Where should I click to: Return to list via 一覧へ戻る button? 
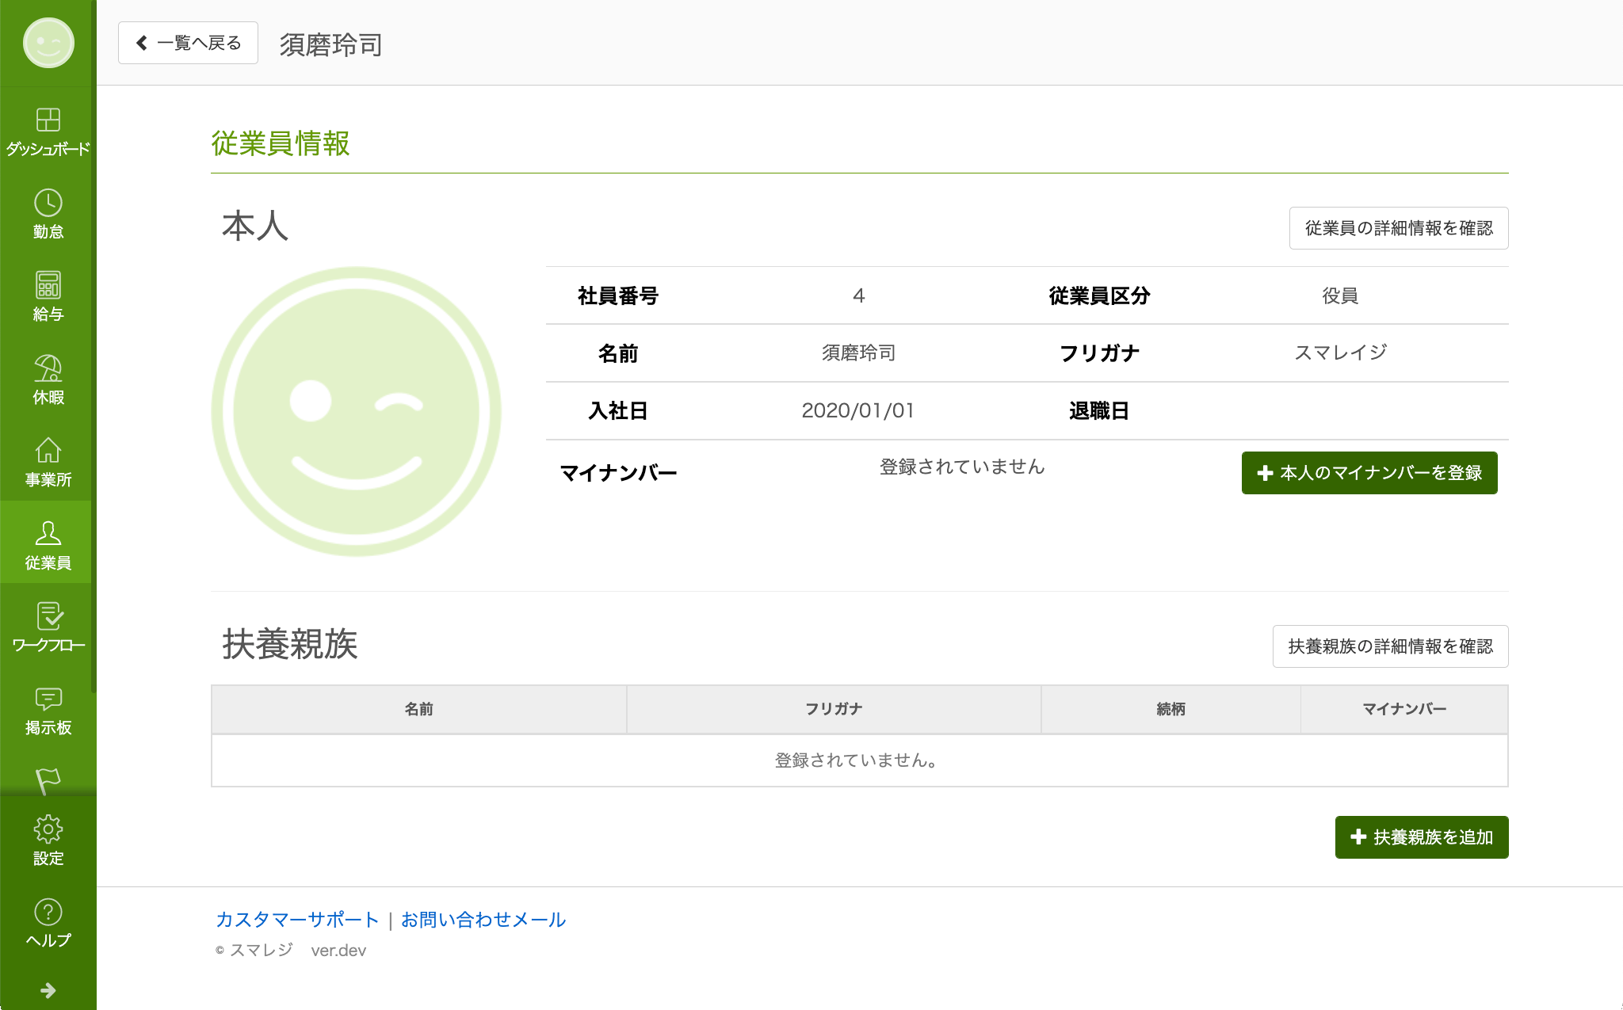pyautogui.click(x=188, y=43)
